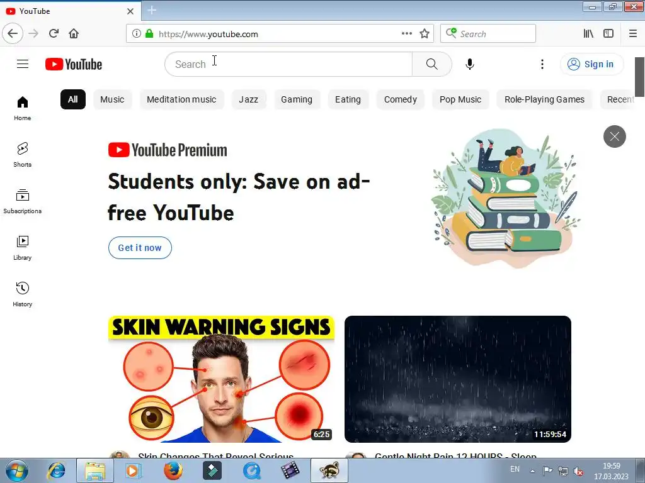Image resolution: width=645 pixels, height=483 pixels.
Task: Click the Firefox taskbar icon
Action: (173, 470)
